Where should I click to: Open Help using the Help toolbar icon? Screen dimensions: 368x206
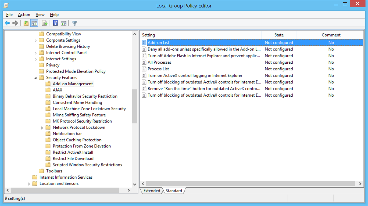point(55,23)
